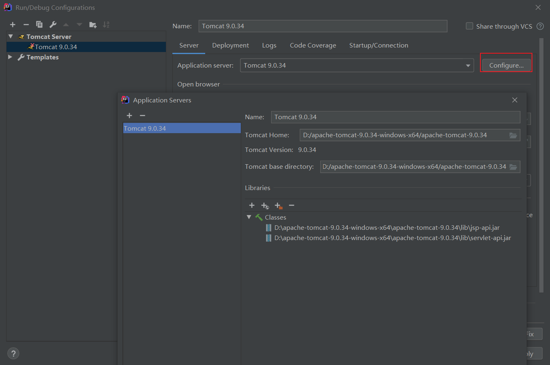Image resolution: width=550 pixels, height=365 pixels.
Task: Click the Name field in Run/Debug Configurations
Action: point(323,26)
